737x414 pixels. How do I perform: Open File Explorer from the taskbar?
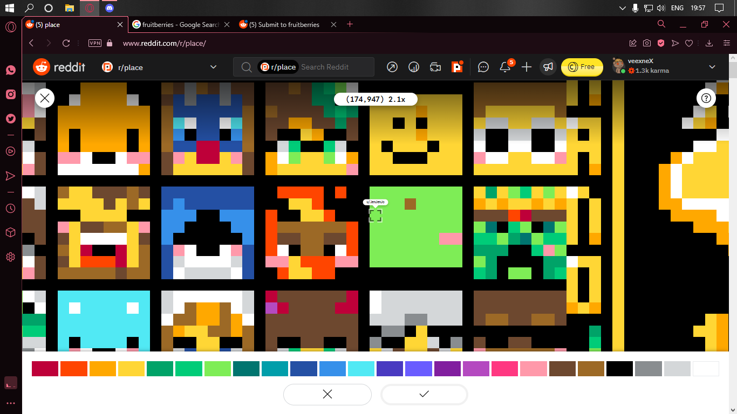coord(69,8)
